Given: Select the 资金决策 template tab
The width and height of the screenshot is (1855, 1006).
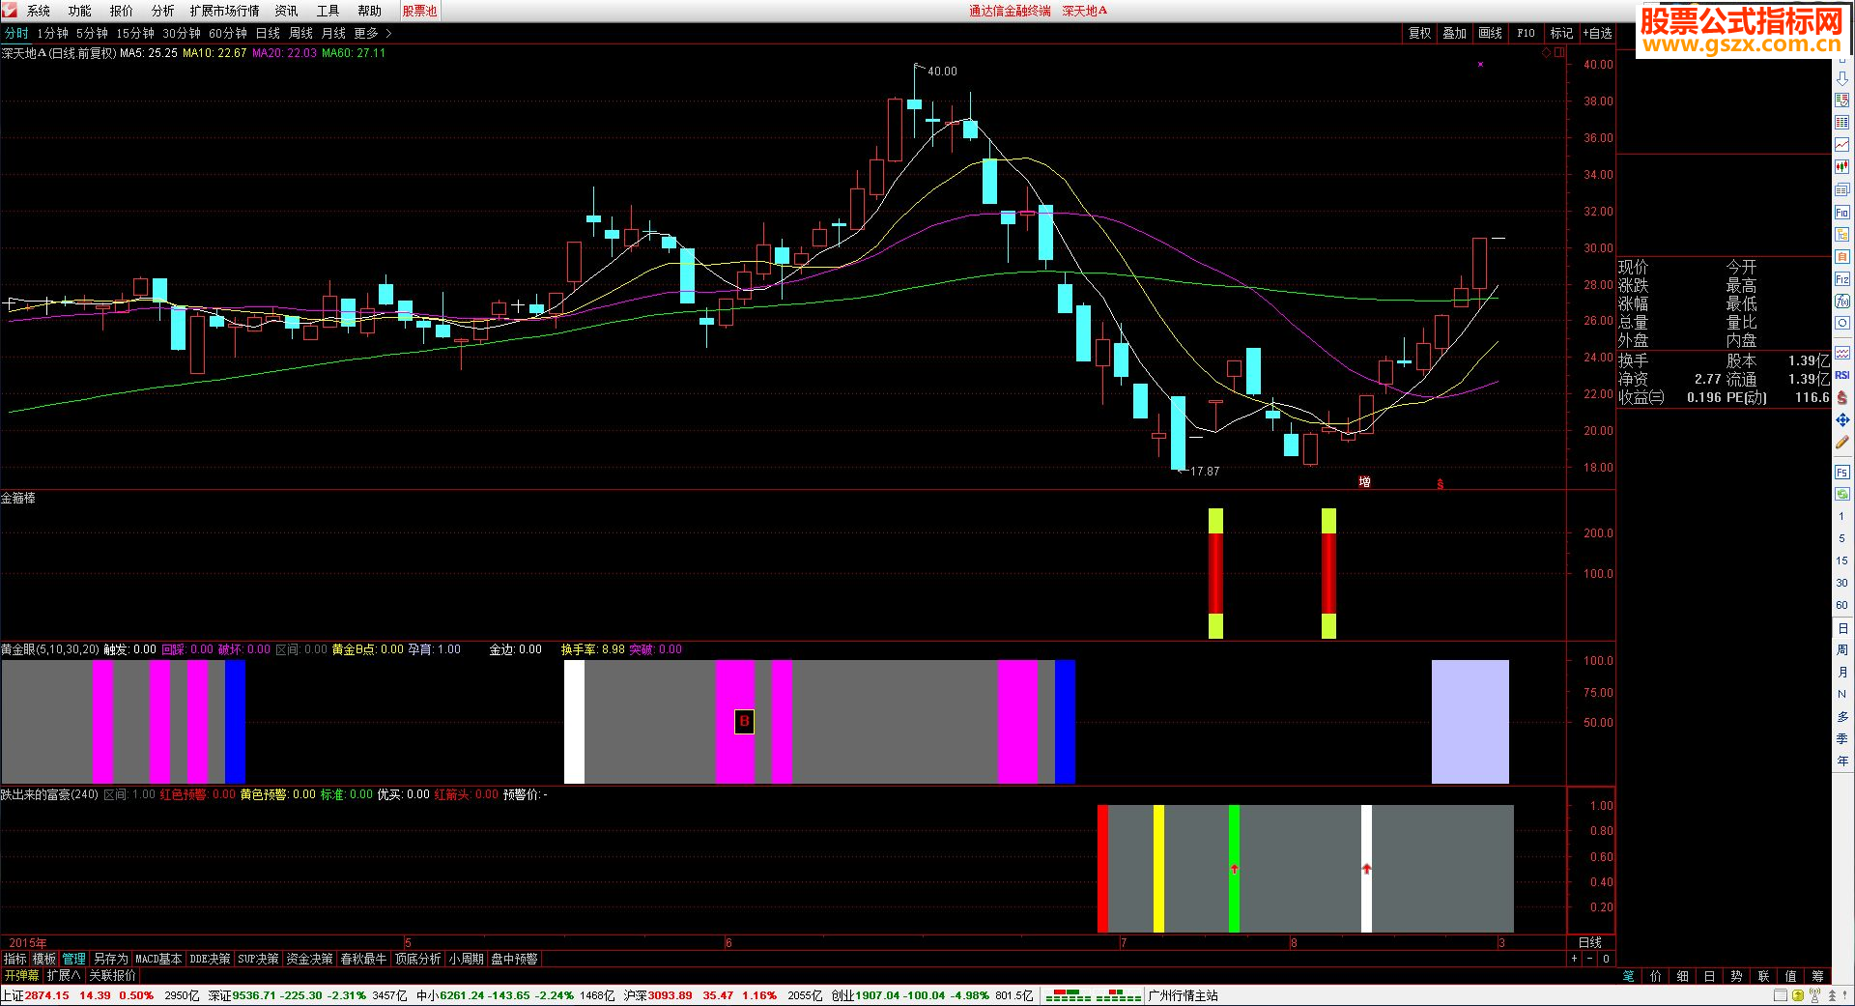Looking at the screenshot, I should (x=309, y=959).
